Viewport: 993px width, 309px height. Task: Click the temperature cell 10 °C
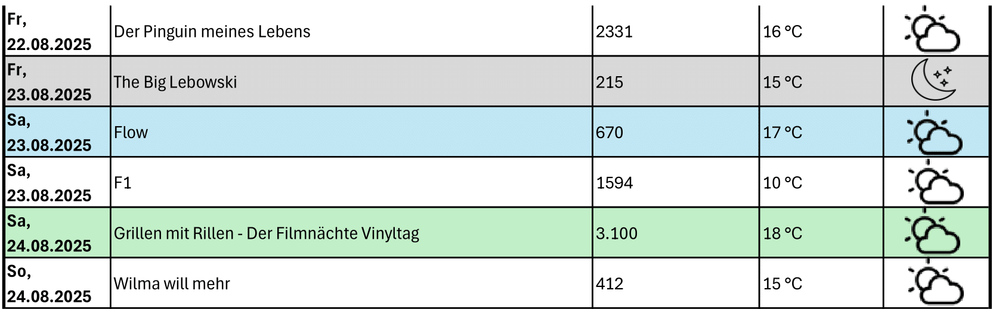(x=821, y=182)
